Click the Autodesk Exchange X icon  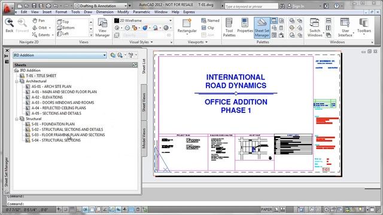coord(326,6)
